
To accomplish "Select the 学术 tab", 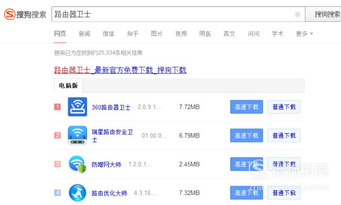I will (278, 34).
